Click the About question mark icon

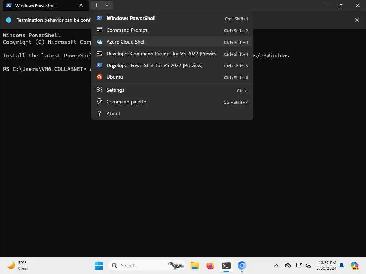click(x=99, y=113)
